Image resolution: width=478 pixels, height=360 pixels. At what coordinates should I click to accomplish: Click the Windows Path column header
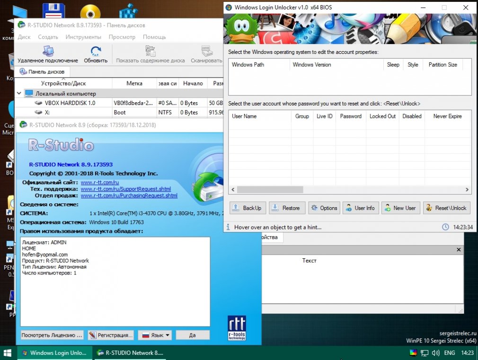259,65
